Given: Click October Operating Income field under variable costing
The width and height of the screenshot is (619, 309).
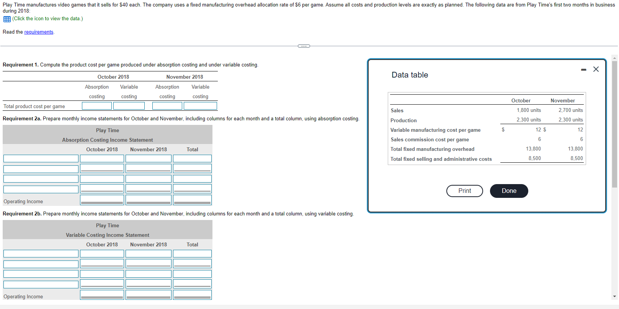Looking at the screenshot, I should pos(102,295).
